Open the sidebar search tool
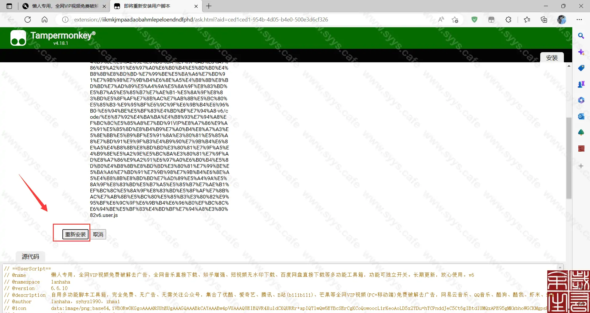The height and width of the screenshot is (313, 590). point(581,36)
